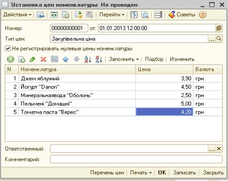Click the blue move row up icon
This screenshot has height=181, width=228.
click(65, 59)
